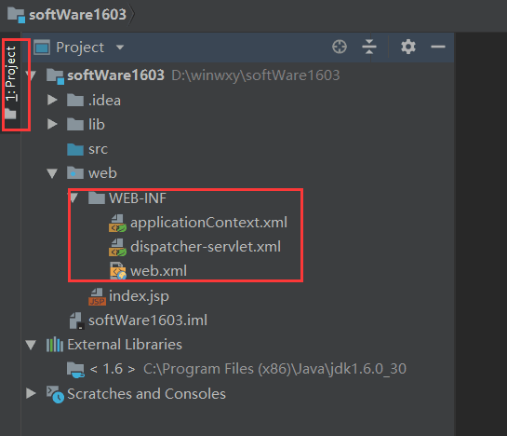The height and width of the screenshot is (436, 507).
Task: Select the .idea folder icon
Action: pos(75,100)
